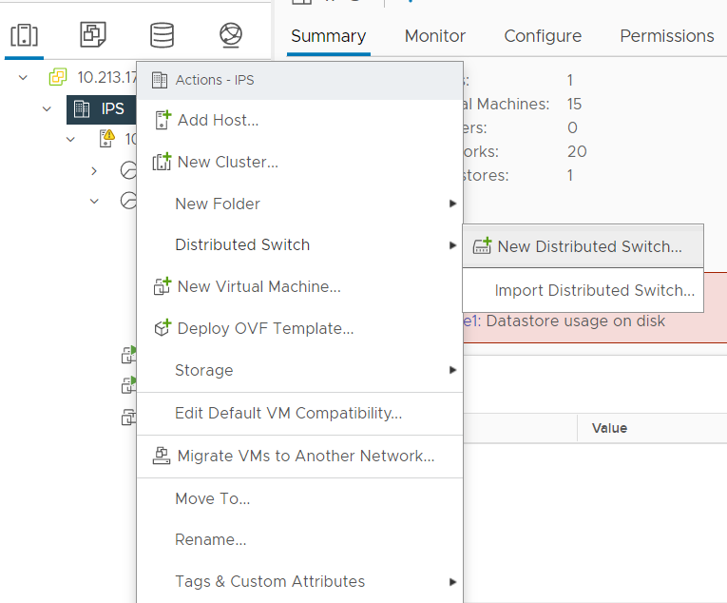Choose Move To... from the menu
The width and height of the screenshot is (727, 603).
tap(300, 498)
